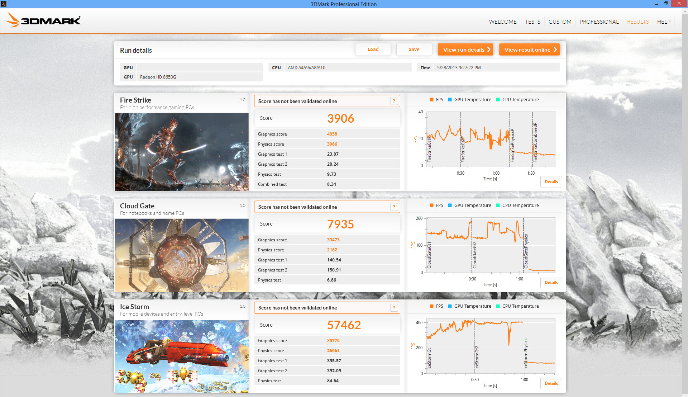
Task: Open help for Ice Storm validation message
Action: [394, 308]
